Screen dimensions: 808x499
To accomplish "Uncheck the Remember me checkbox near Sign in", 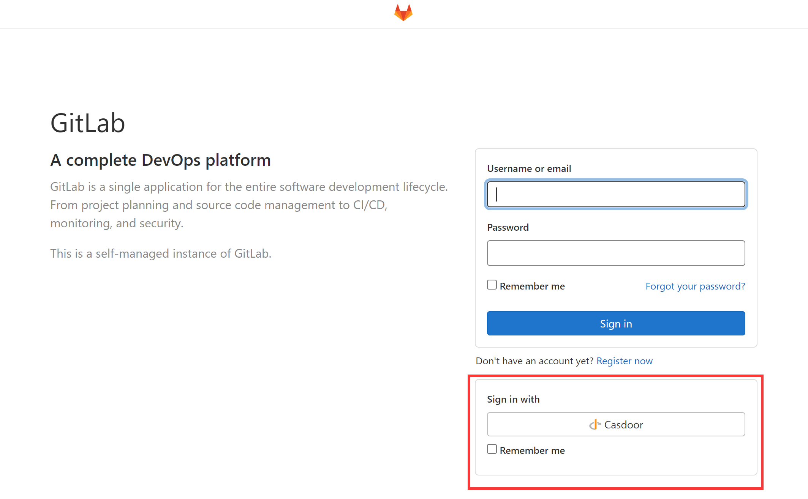I will pos(492,284).
